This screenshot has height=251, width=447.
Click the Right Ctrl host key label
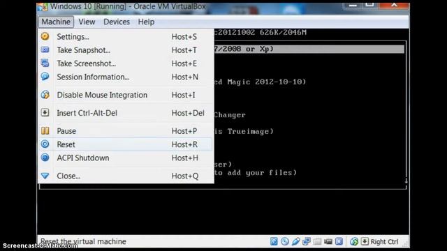384,242
